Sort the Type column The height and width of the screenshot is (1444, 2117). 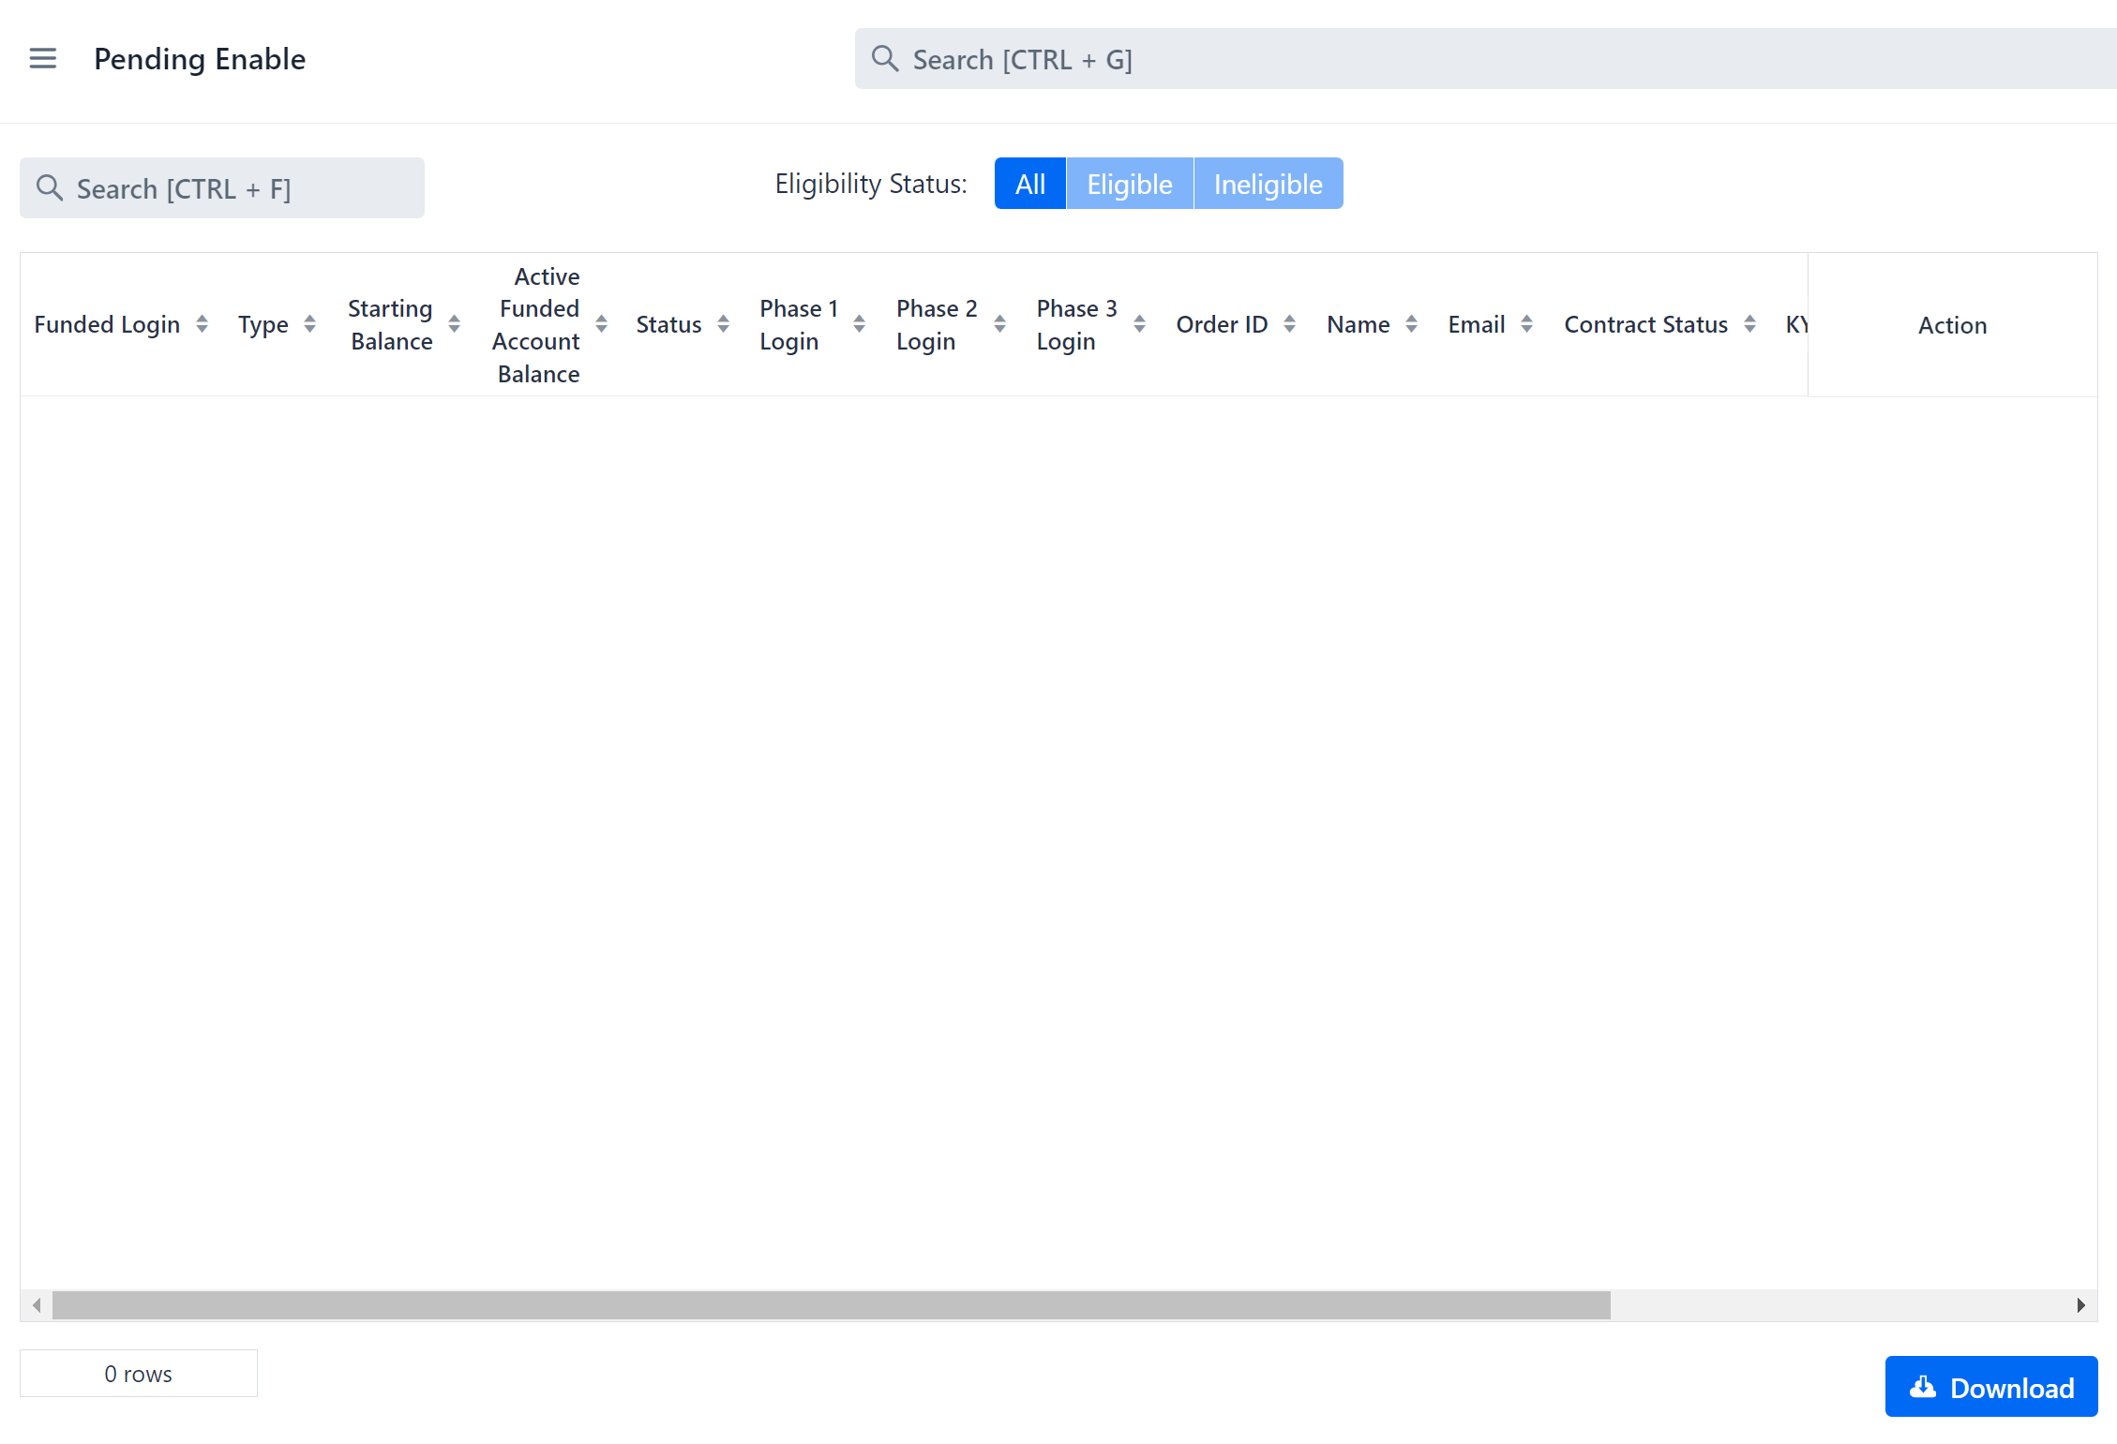309,324
